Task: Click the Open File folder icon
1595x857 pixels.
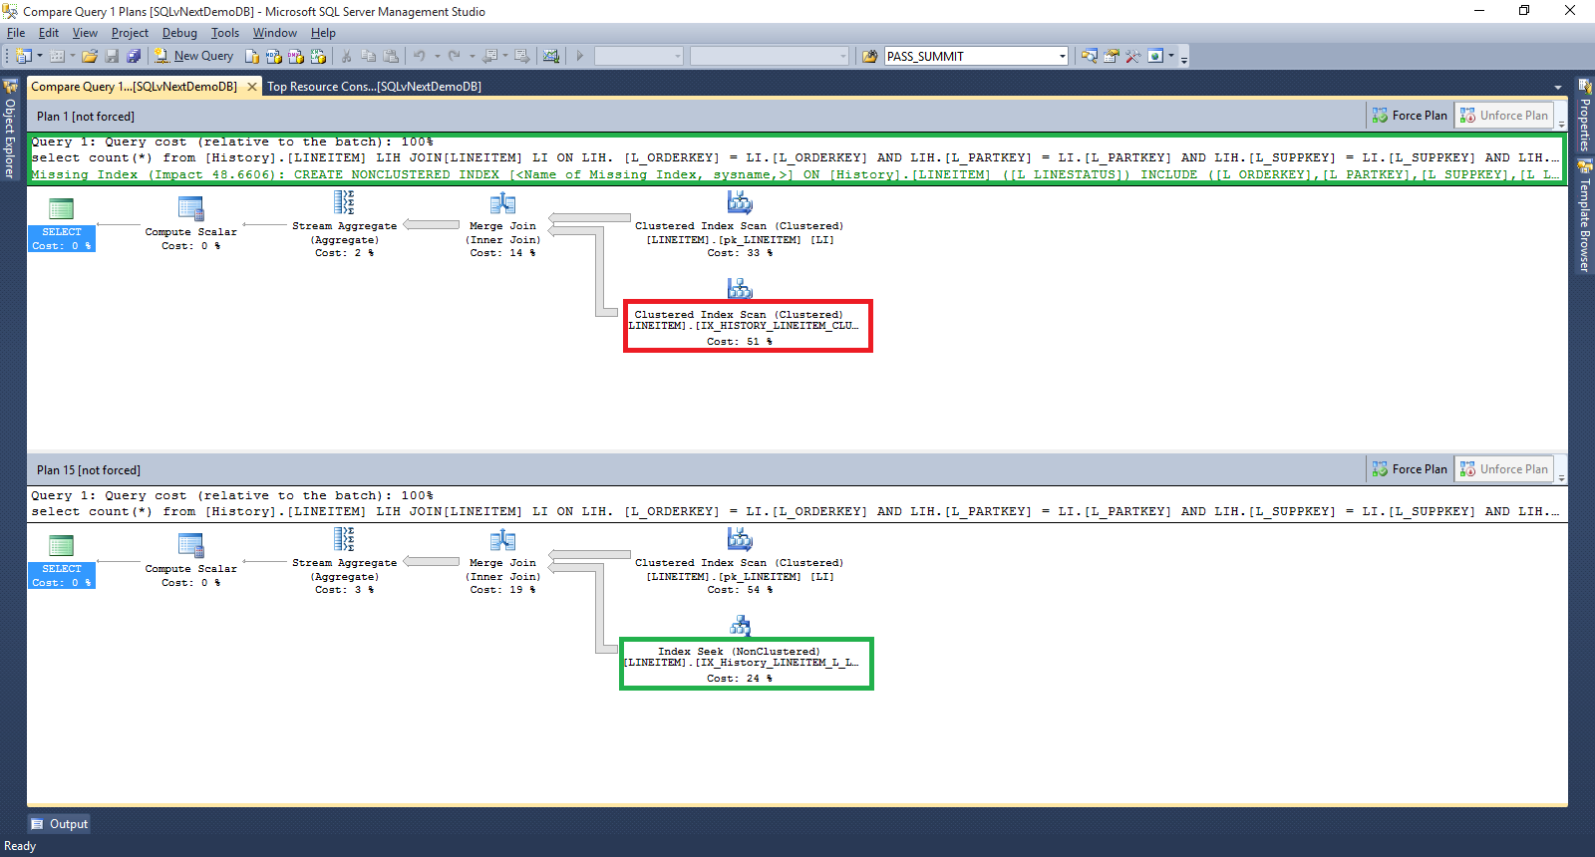Action: pos(90,56)
